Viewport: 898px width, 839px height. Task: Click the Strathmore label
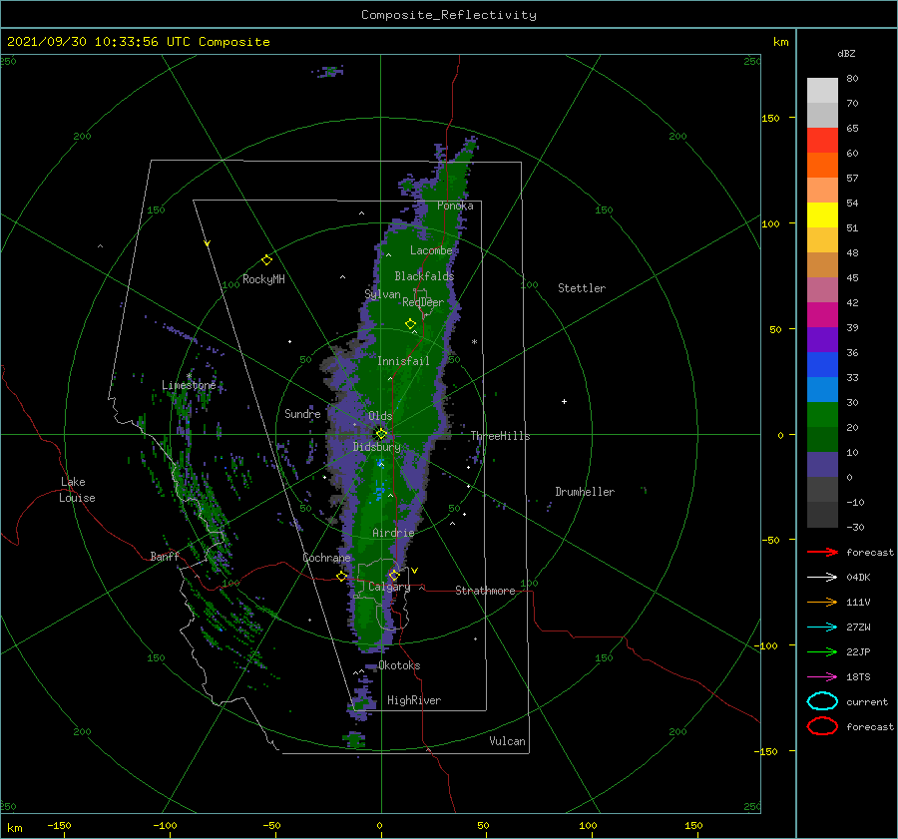click(485, 591)
